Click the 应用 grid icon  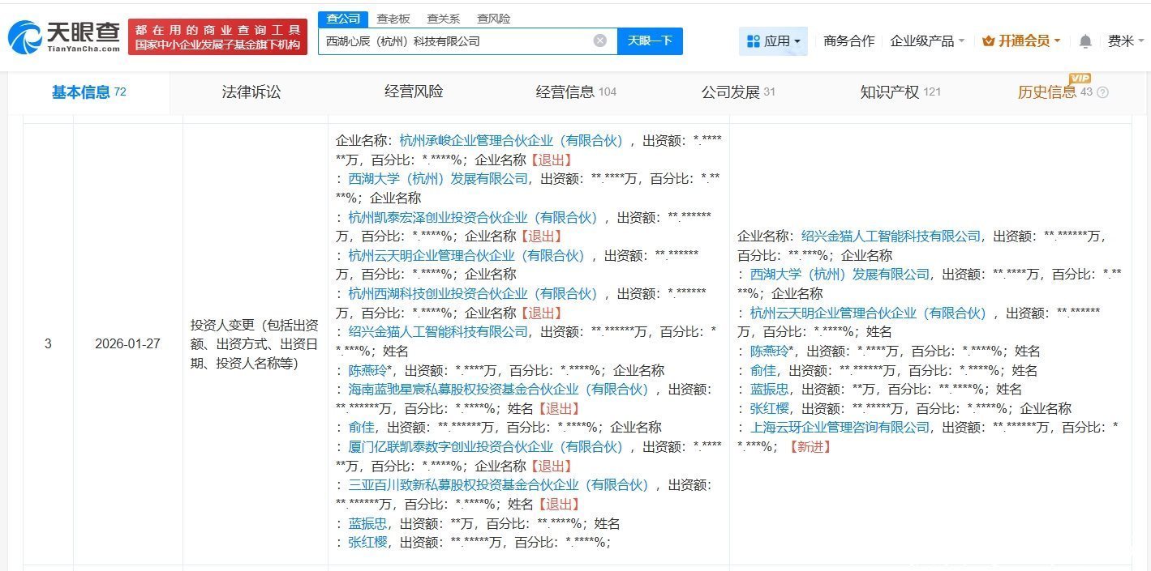tap(753, 41)
